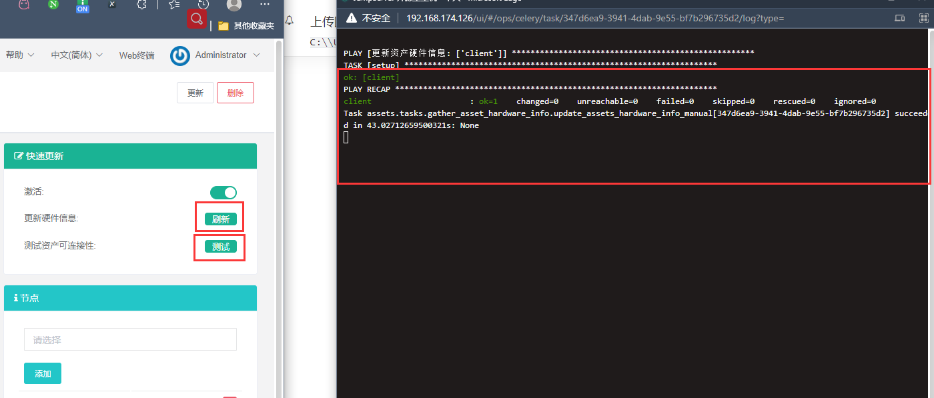Viewport: 934px width, 398px height.
Task: Open the browser three-dot menu
Action: pyautogui.click(x=265, y=5)
